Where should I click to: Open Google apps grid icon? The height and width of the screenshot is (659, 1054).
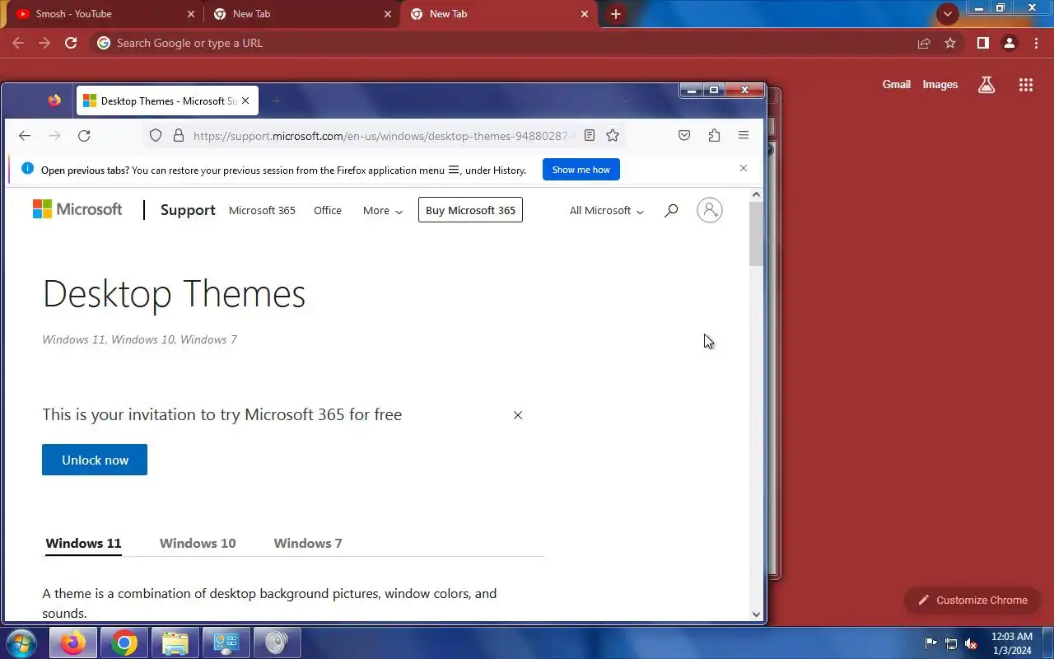click(1026, 84)
